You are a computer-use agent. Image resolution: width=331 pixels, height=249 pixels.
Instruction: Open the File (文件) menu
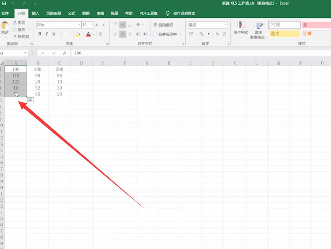[5, 14]
